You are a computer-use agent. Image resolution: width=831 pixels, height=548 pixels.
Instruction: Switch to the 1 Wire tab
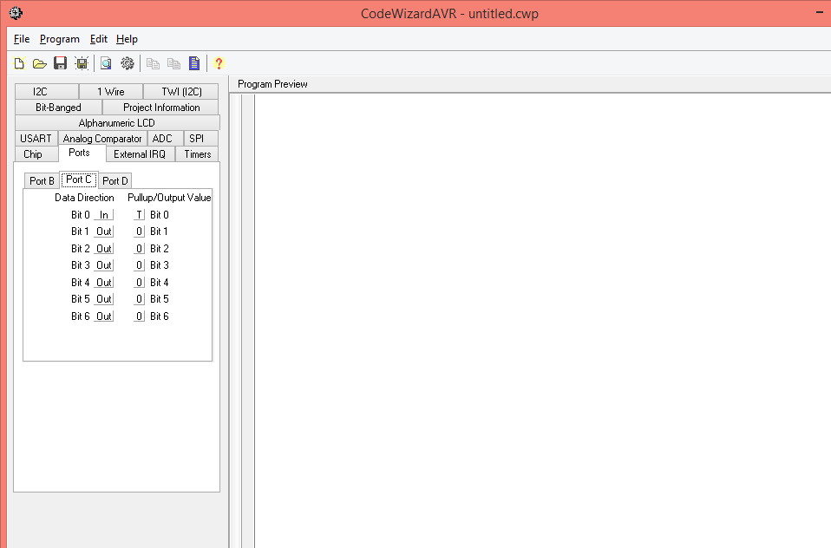click(x=111, y=92)
